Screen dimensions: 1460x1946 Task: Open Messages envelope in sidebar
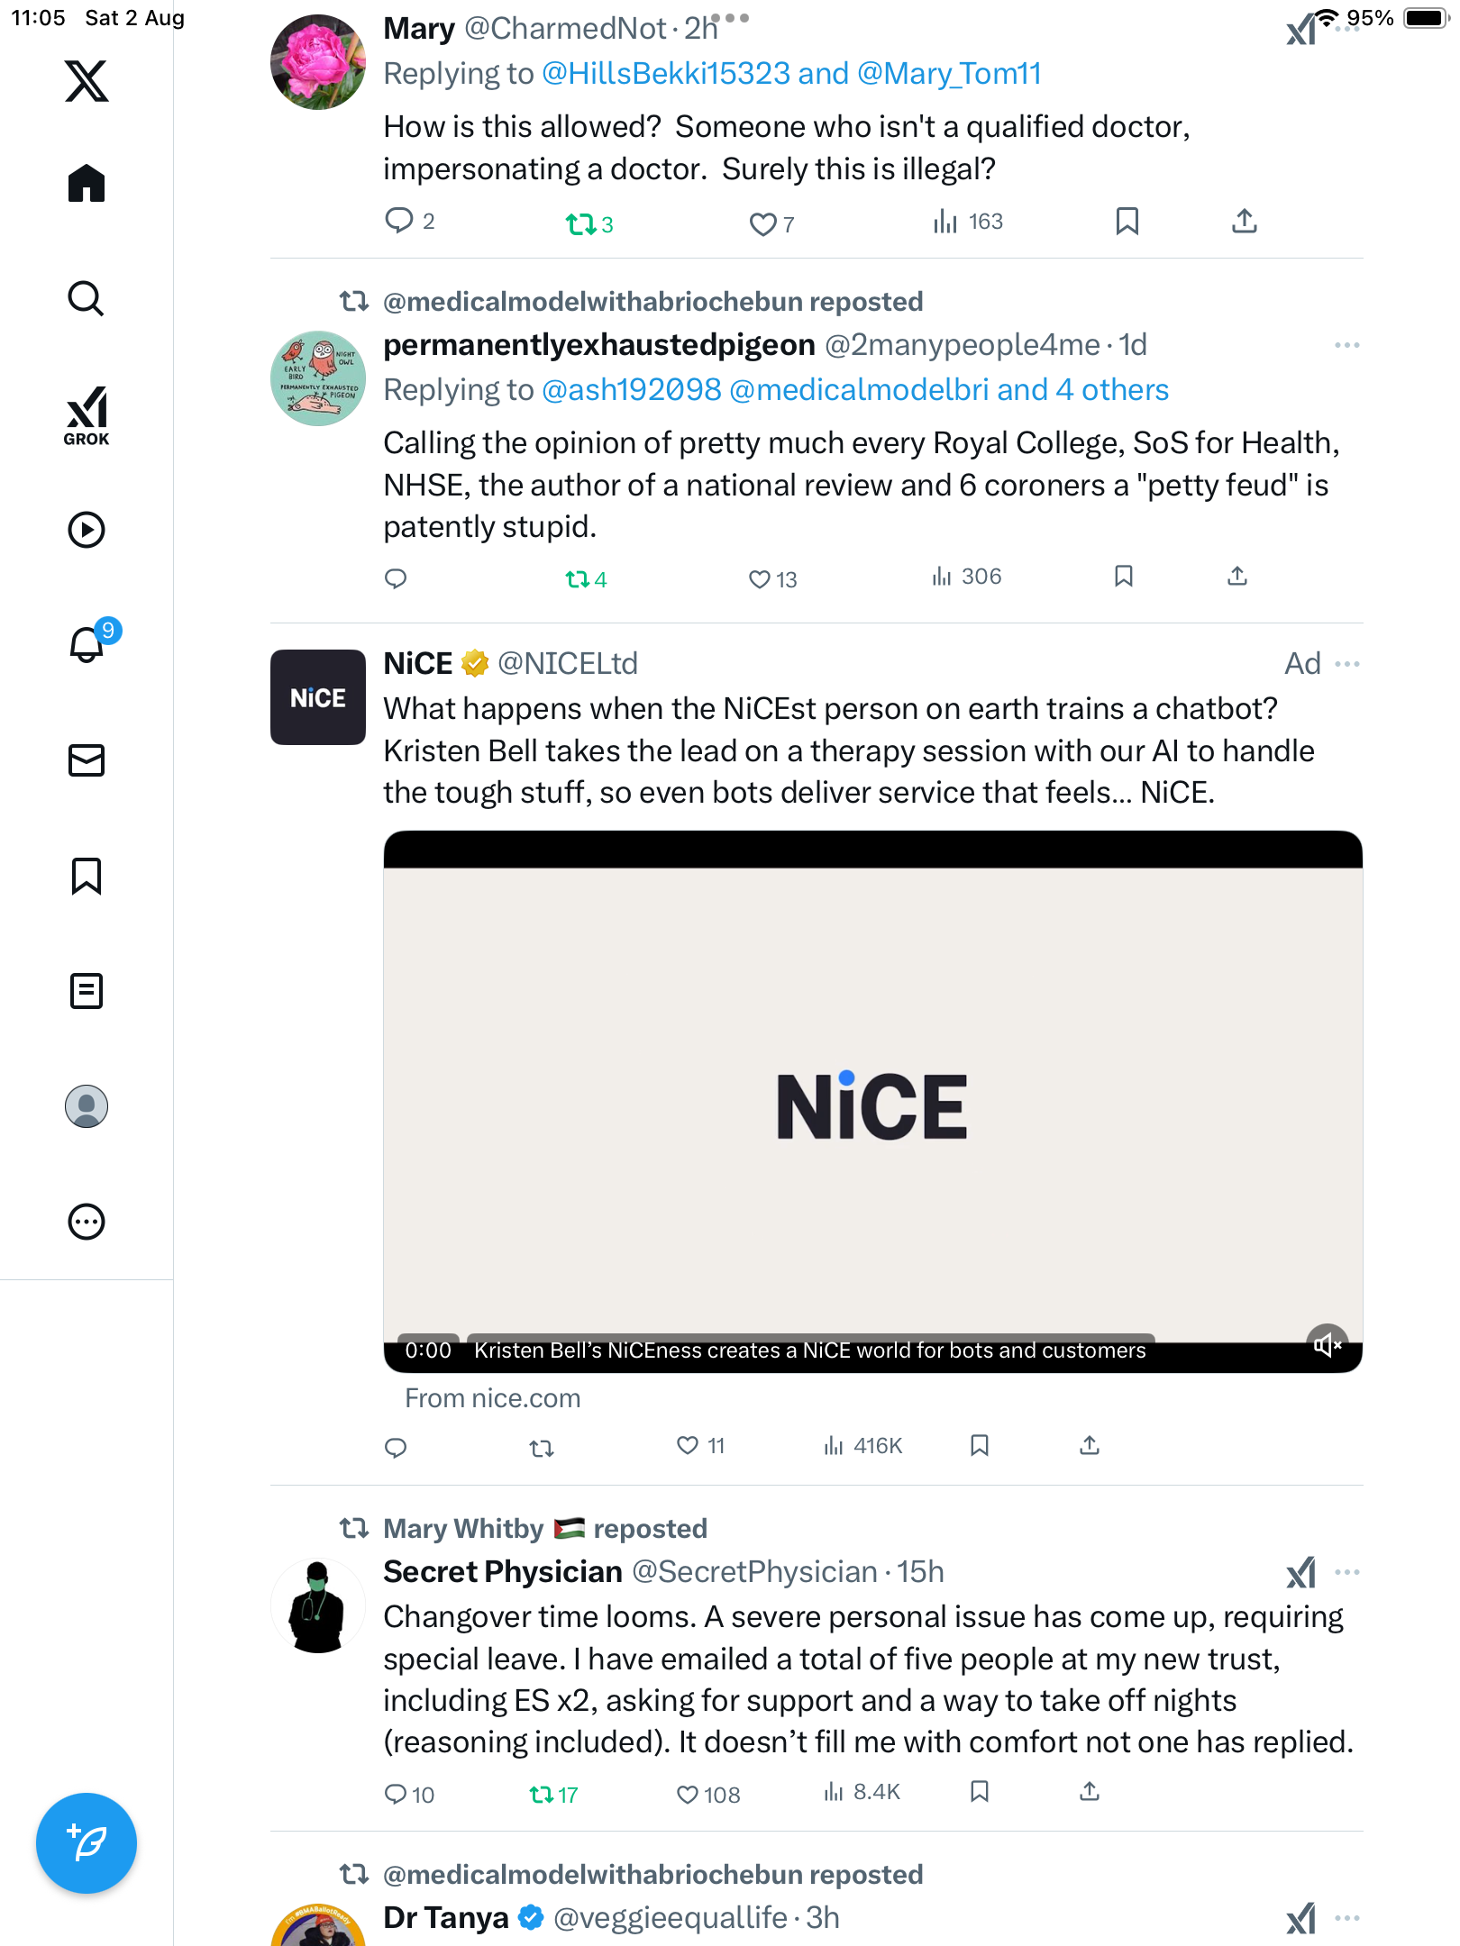click(x=87, y=760)
